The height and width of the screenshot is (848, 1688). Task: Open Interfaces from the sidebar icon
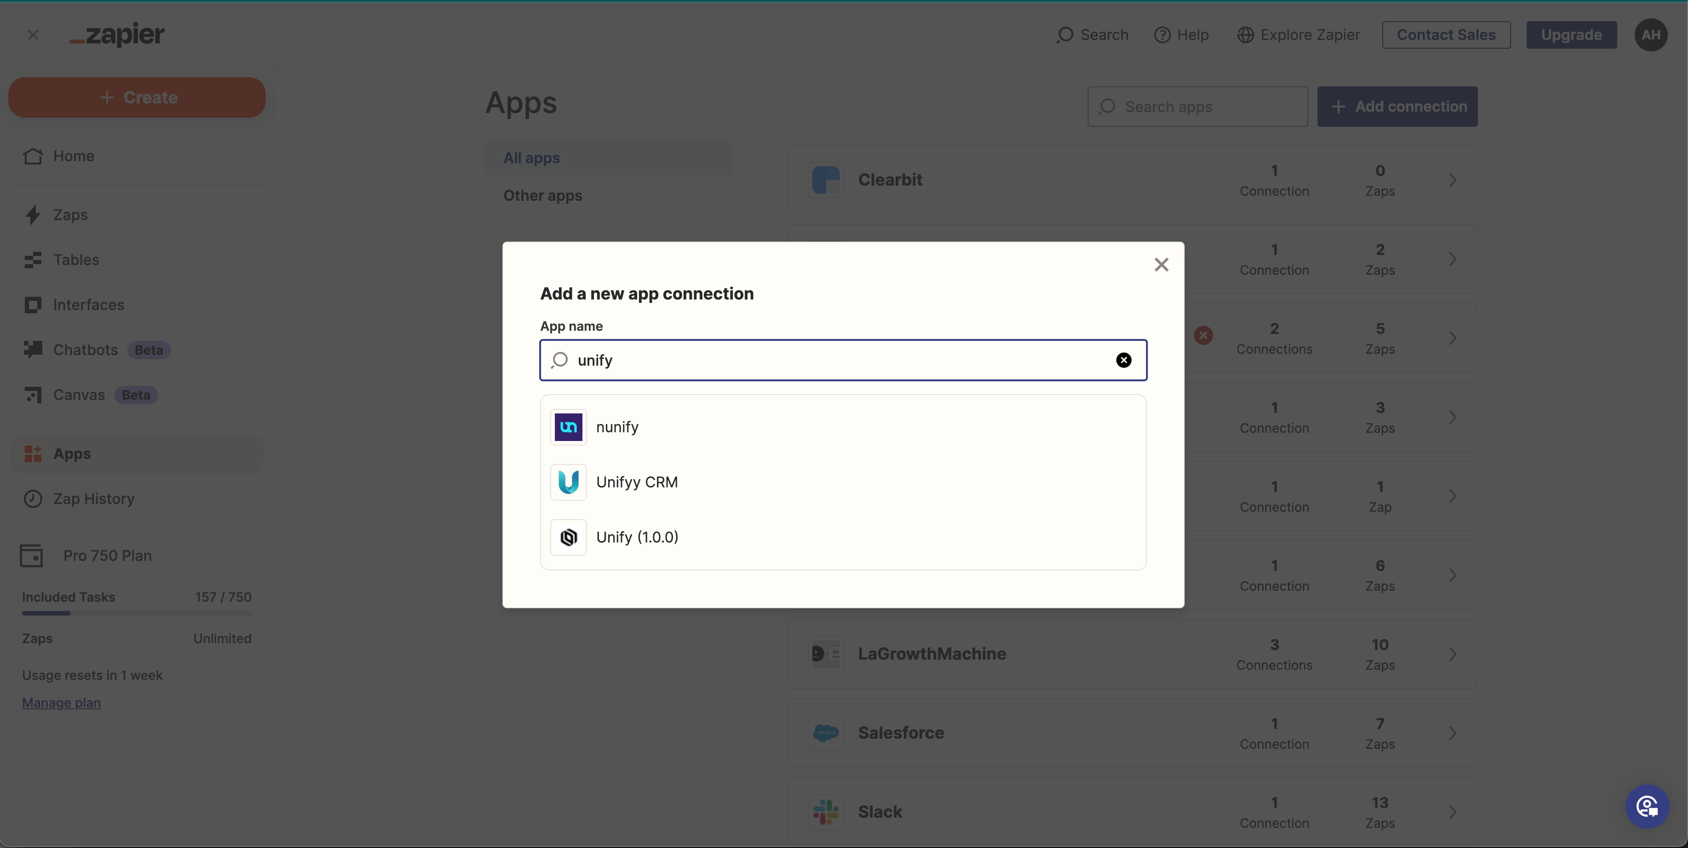click(34, 305)
